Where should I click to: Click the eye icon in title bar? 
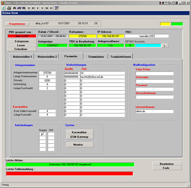[x=162, y=3]
